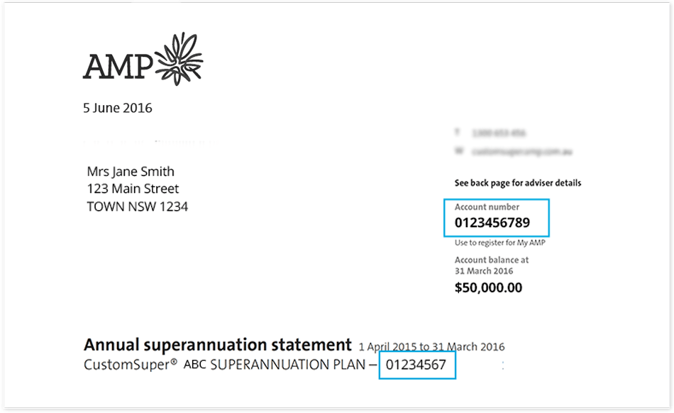This screenshot has height=413, width=674.
Task: Click the CustomSuper product name
Action: [127, 365]
